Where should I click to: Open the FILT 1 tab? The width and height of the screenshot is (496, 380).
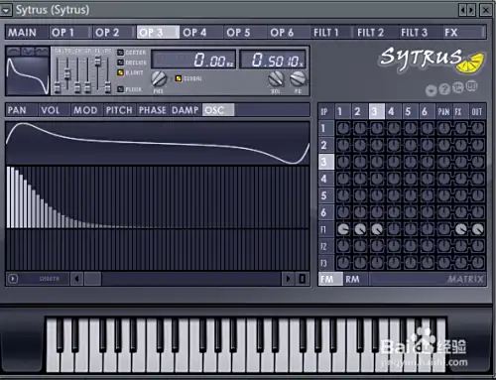point(332,33)
